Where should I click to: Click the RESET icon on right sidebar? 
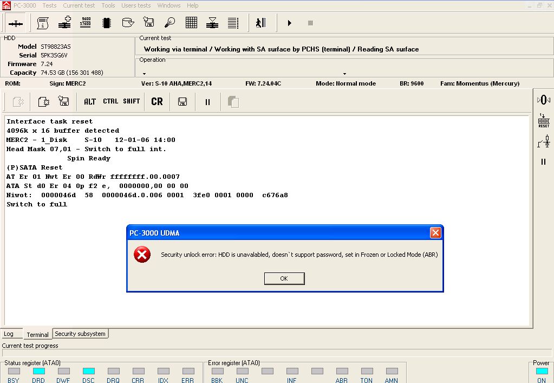[x=543, y=120]
